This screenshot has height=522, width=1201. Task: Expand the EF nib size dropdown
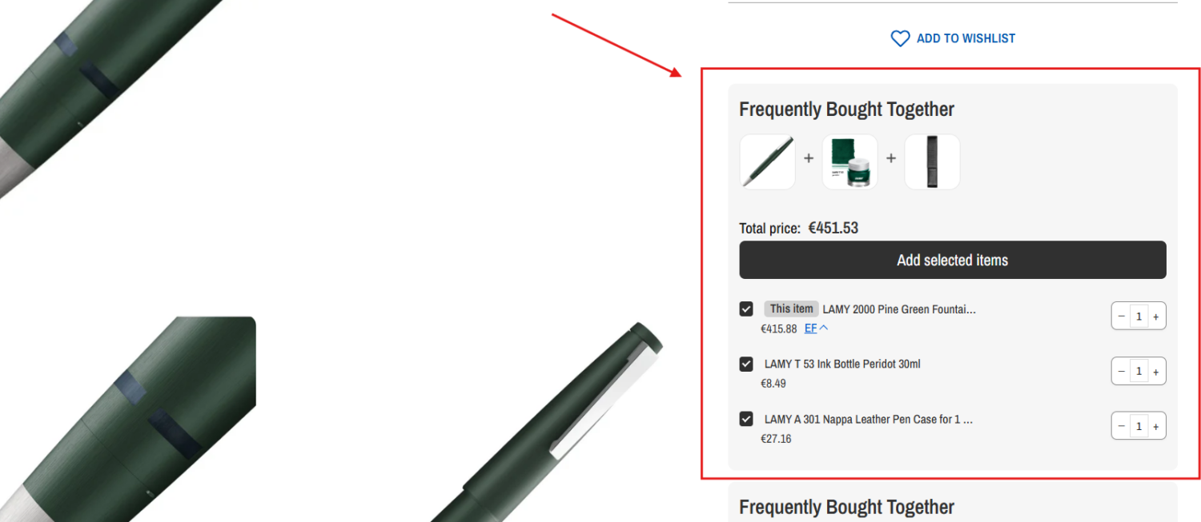(x=816, y=329)
